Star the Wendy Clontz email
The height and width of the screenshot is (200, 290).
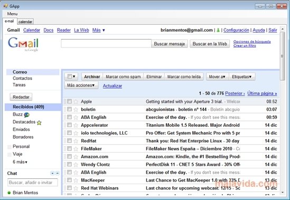point(76,165)
